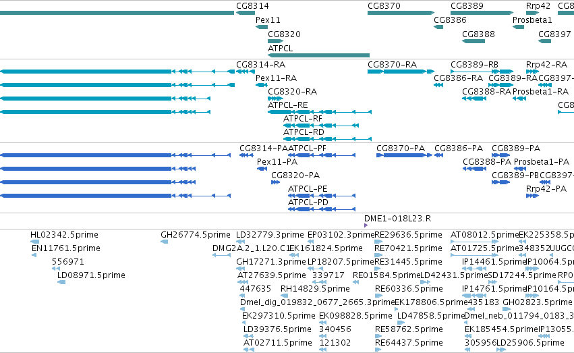This screenshot has height=353, width=574.
Task: Click the CG8397 gene label
Action: click(554, 34)
